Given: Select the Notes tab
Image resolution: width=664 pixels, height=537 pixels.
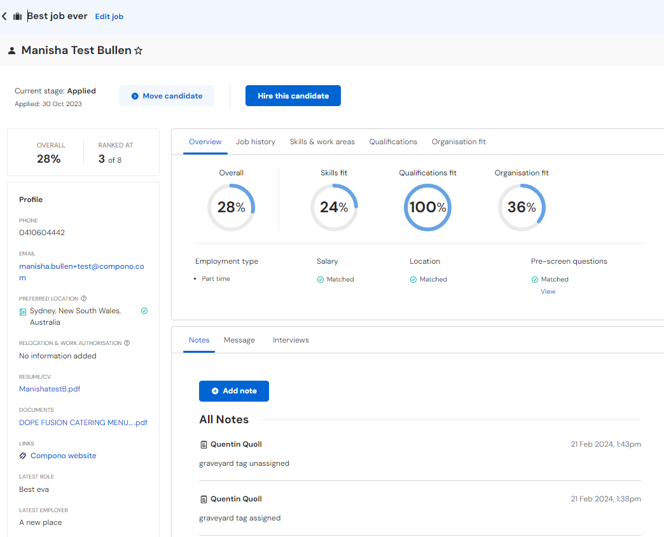Looking at the screenshot, I should click(199, 340).
